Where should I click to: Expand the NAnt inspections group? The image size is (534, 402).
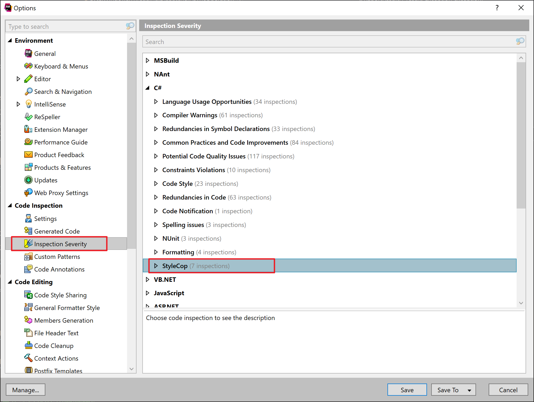(x=148, y=74)
